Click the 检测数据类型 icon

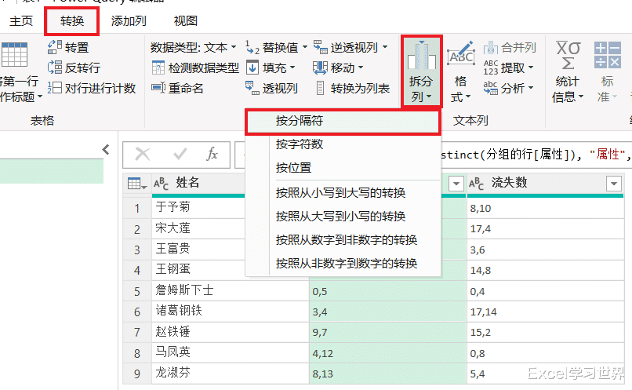[158, 67]
